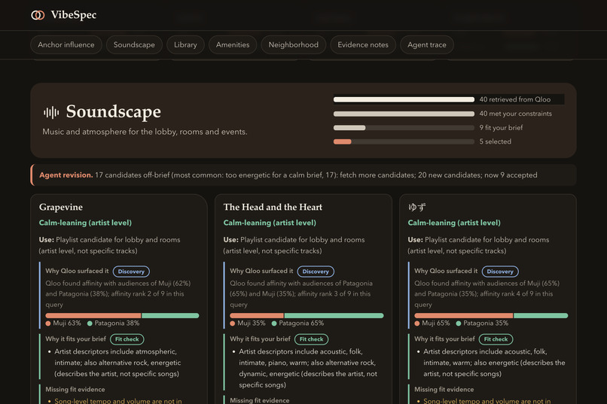Click Calm-leaning label under Grapevine

click(85, 223)
